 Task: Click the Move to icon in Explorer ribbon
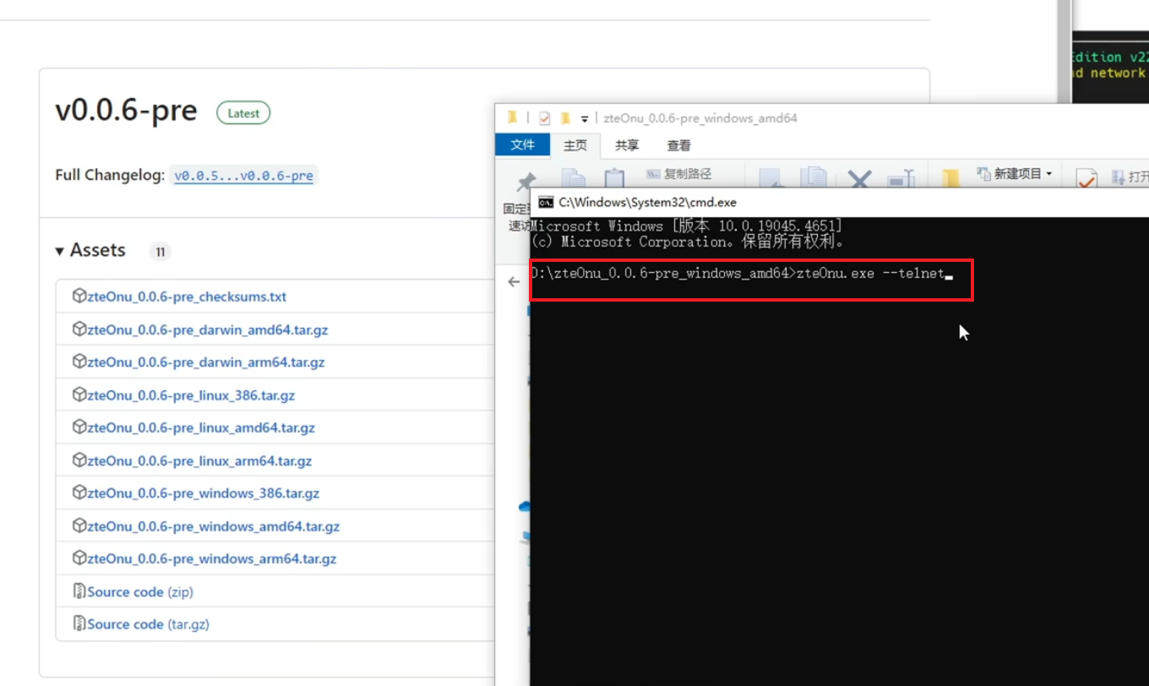point(769,178)
